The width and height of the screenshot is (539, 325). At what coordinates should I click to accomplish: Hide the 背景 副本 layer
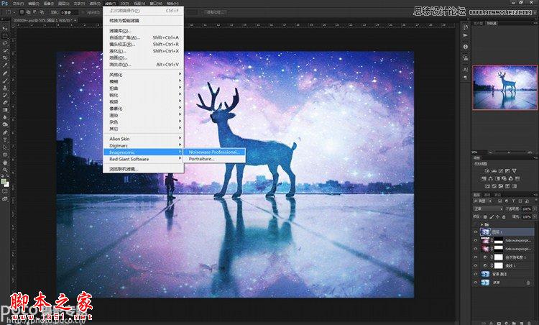[476, 274]
